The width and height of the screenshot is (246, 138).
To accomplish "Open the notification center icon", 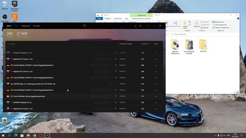I will [242, 135].
